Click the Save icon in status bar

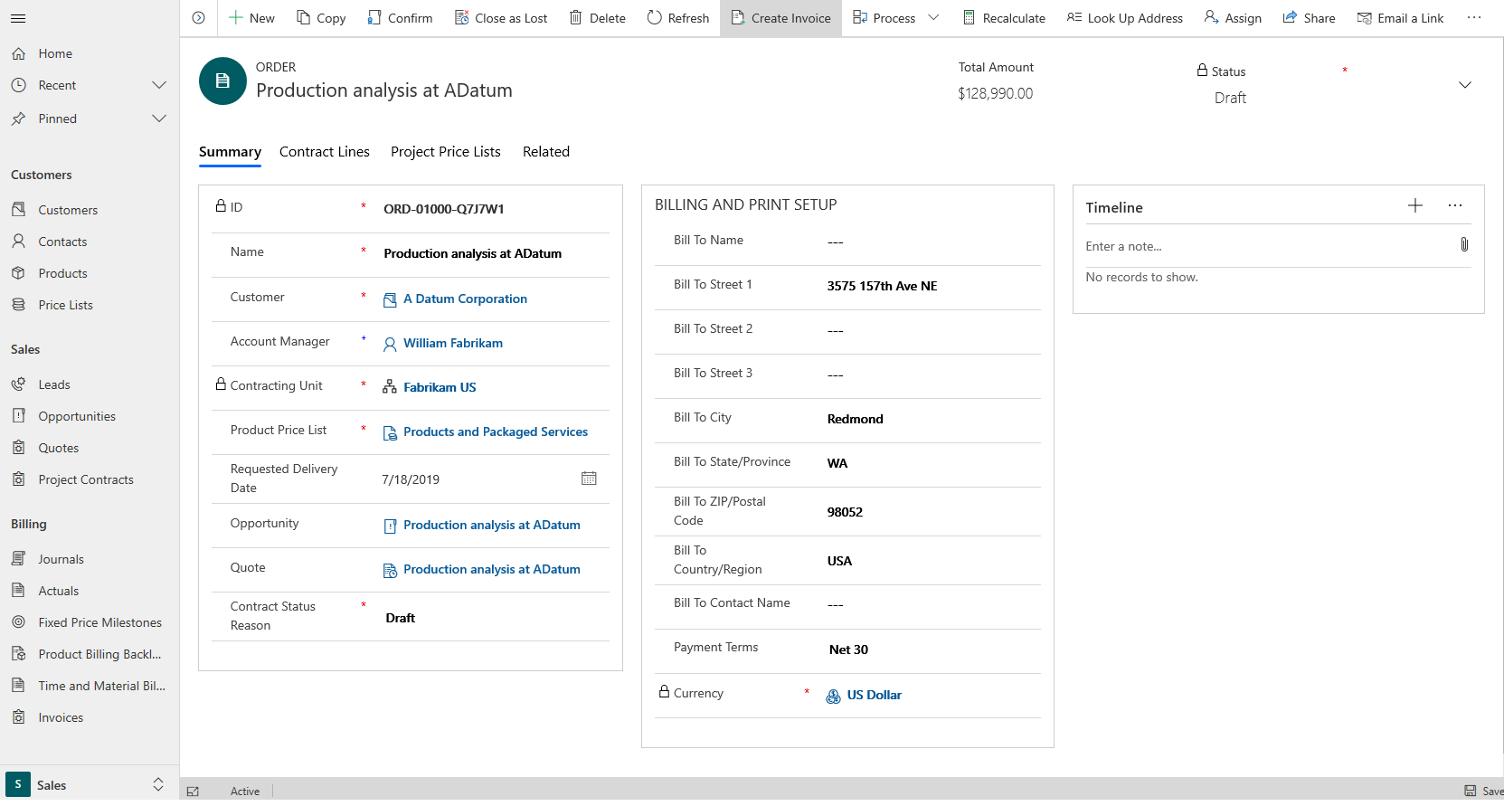pyautogui.click(x=1471, y=792)
